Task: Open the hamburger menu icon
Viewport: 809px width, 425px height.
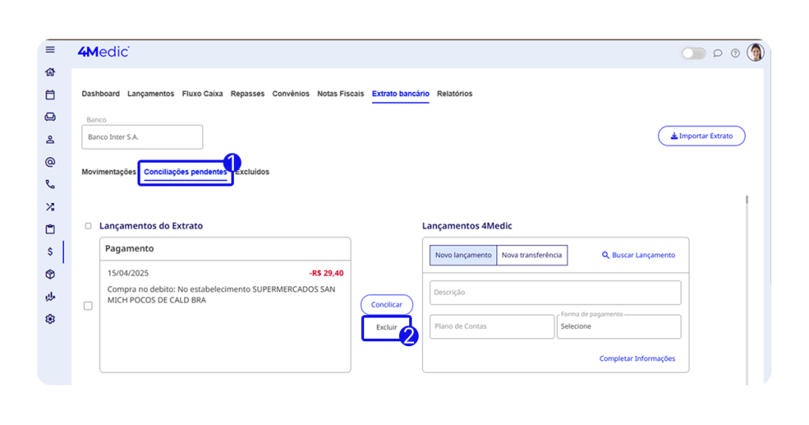Action: (51, 50)
